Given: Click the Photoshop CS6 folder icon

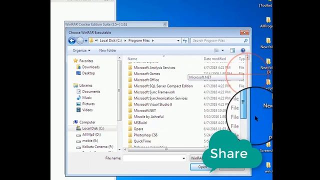Looking at the screenshot, I should coord(130,135).
